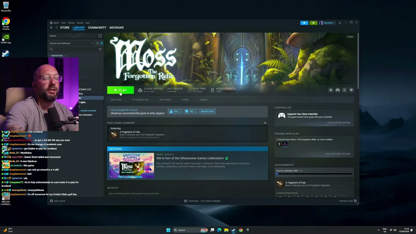Open the Help menu
This screenshot has height=234, width=416.
[x=87, y=23]
